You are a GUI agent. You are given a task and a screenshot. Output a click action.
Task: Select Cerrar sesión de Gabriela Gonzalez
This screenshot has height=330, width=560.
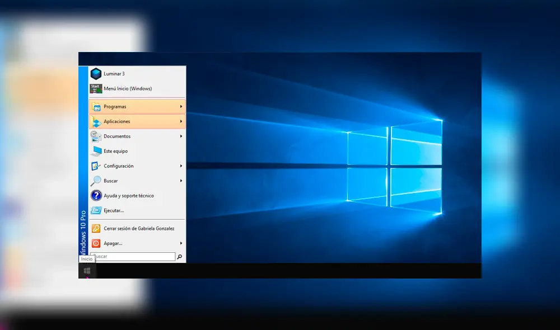tap(138, 228)
